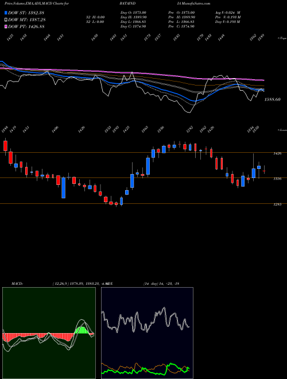Viewport: 287px width, 379px height.
Task: Click the blue DOW ST legend swatch
Action: click(6, 13)
